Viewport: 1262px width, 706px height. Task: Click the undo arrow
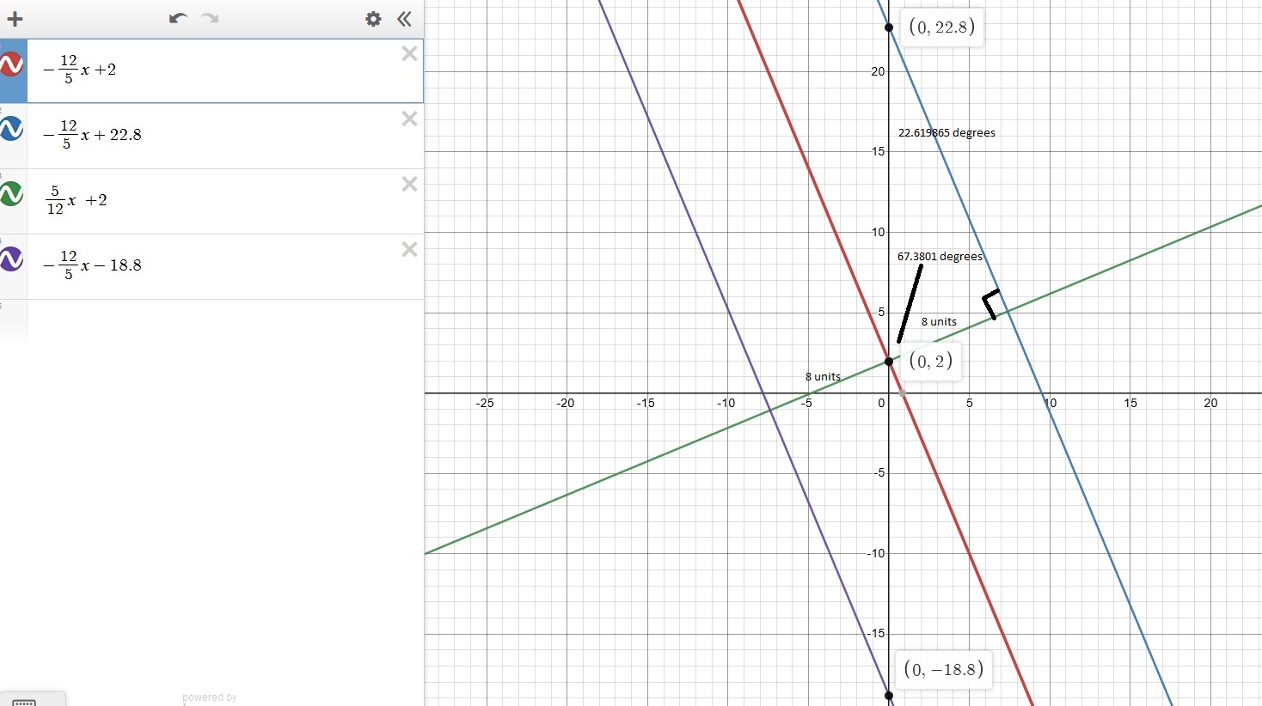pyautogui.click(x=178, y=18)
